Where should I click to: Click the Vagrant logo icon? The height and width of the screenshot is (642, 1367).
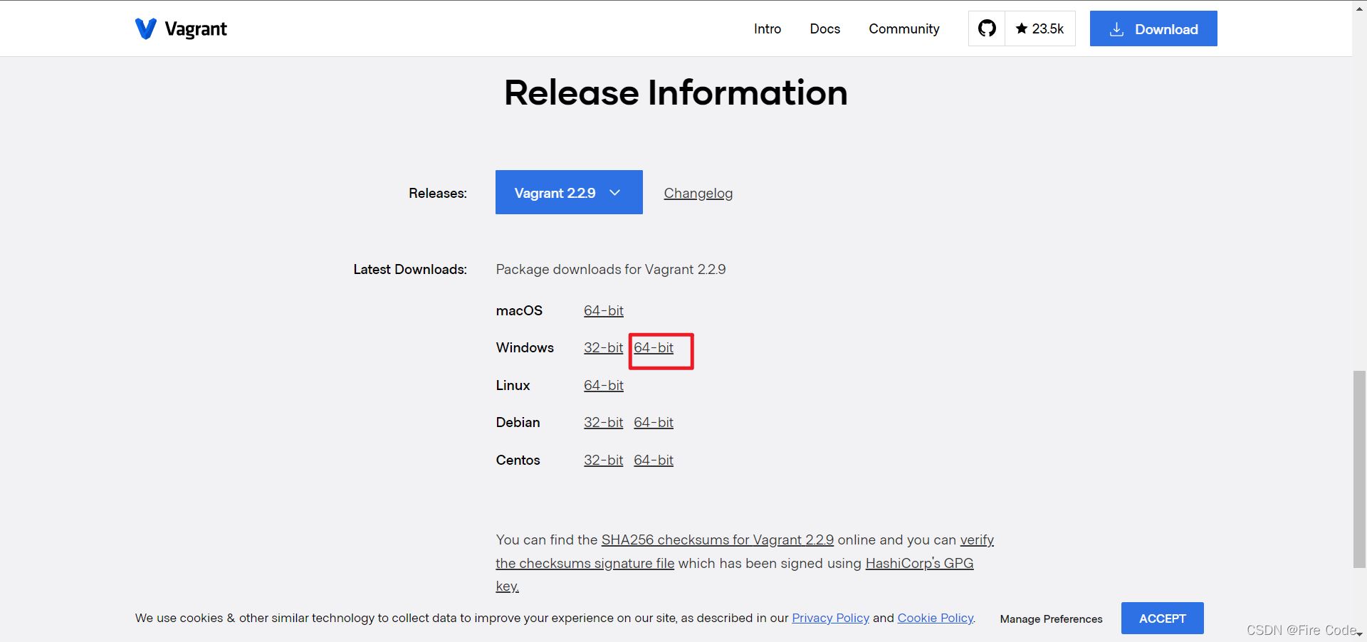pos(146,29)
